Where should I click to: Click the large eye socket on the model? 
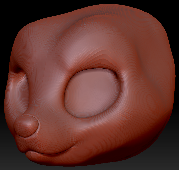(92, 93)
